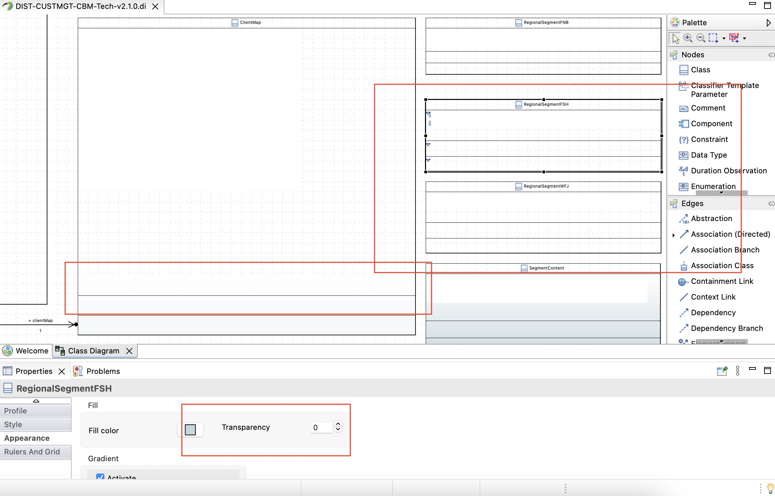Open the Fill color swatch picker
This screenshot has width=775, height=496.
coord(190,430)
